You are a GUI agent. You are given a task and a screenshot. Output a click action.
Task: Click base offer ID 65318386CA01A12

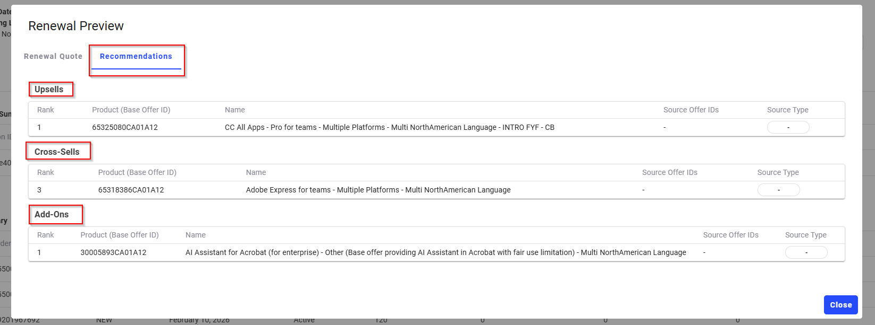point(131,190)
